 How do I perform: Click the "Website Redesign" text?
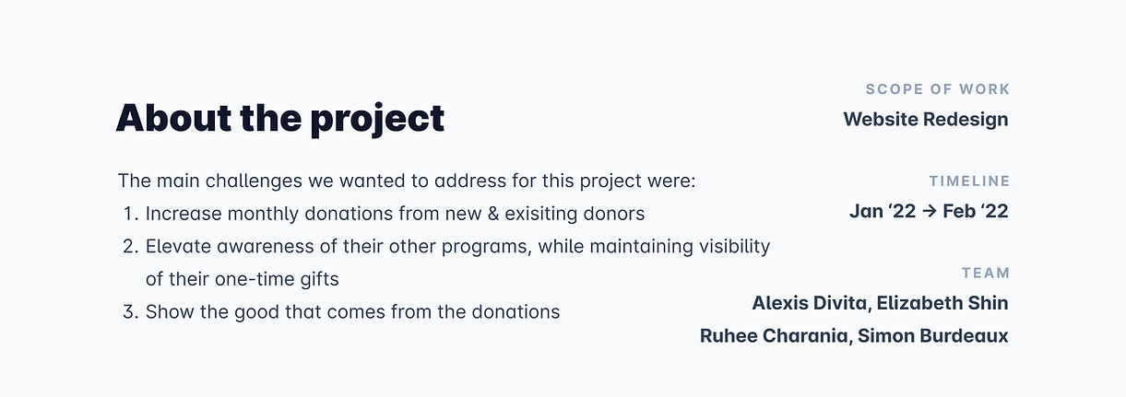(925, 119)
